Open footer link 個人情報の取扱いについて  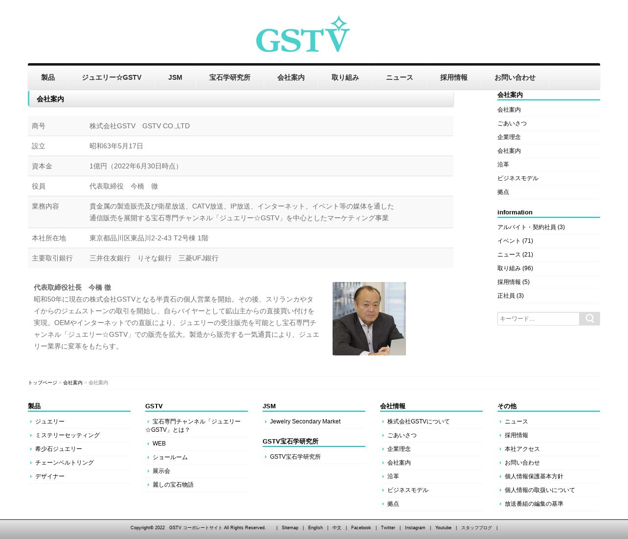point(540,490)
